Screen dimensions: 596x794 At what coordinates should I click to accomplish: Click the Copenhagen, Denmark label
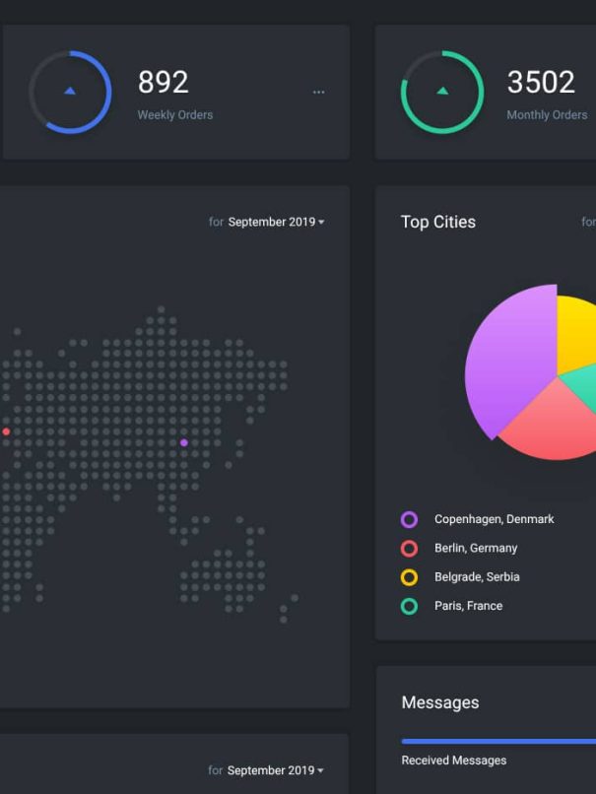tap(495, 519)
